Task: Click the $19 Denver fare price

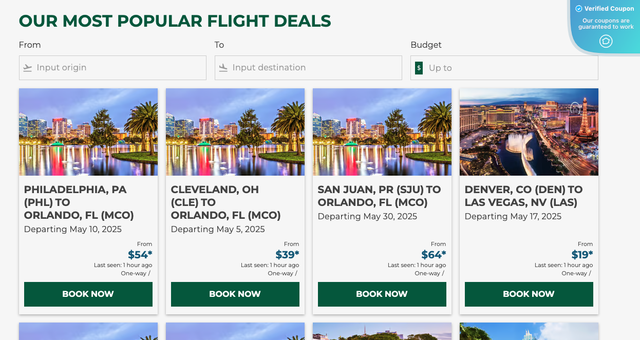Action: pos(582,254)
